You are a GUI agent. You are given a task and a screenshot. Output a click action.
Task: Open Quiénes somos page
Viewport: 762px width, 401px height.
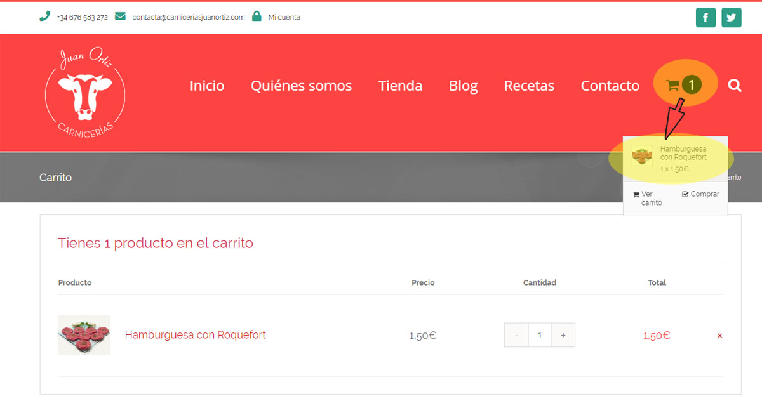point(301,86)
